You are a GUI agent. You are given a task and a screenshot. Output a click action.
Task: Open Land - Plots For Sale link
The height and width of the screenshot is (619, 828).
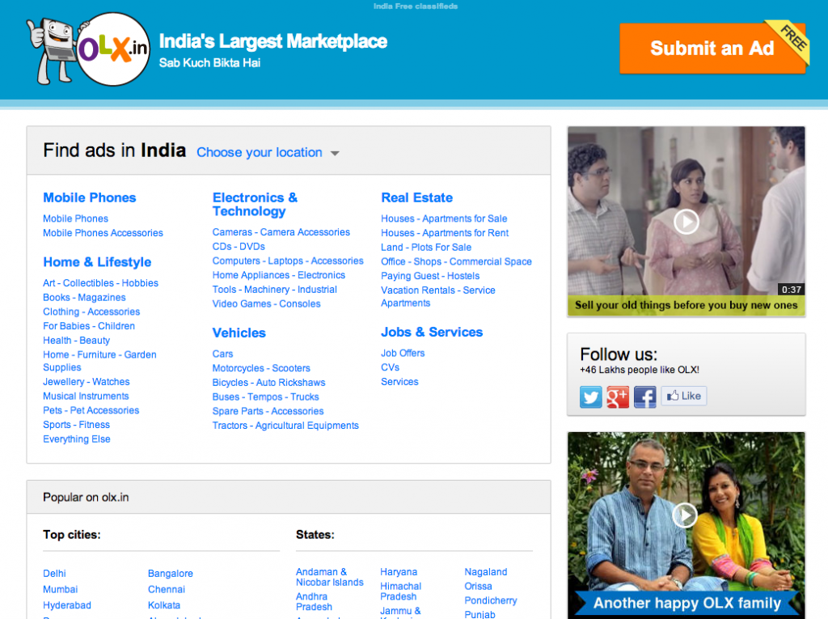[x=426, y=248]
